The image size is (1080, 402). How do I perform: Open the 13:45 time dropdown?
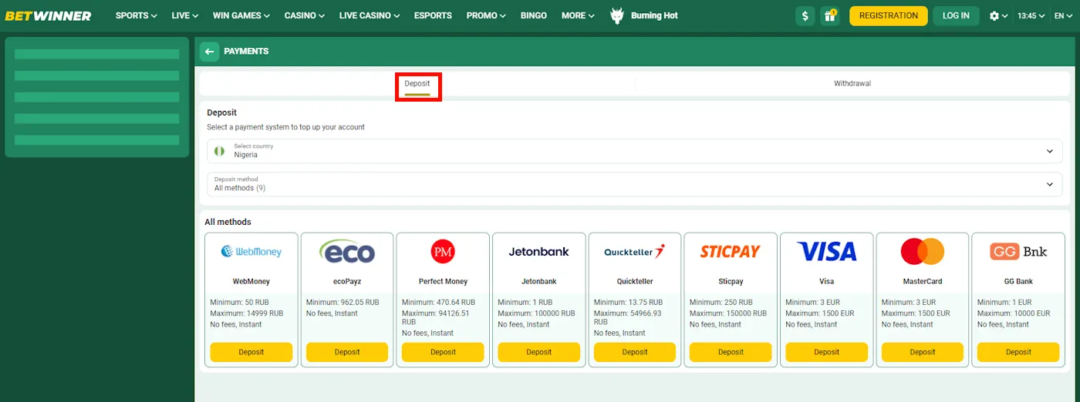pyautogui.click(x=1031, y=16)
